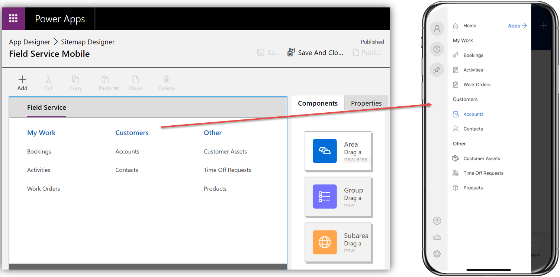
Task: Click the Save floppy disk icon
Action: [261, 53]
